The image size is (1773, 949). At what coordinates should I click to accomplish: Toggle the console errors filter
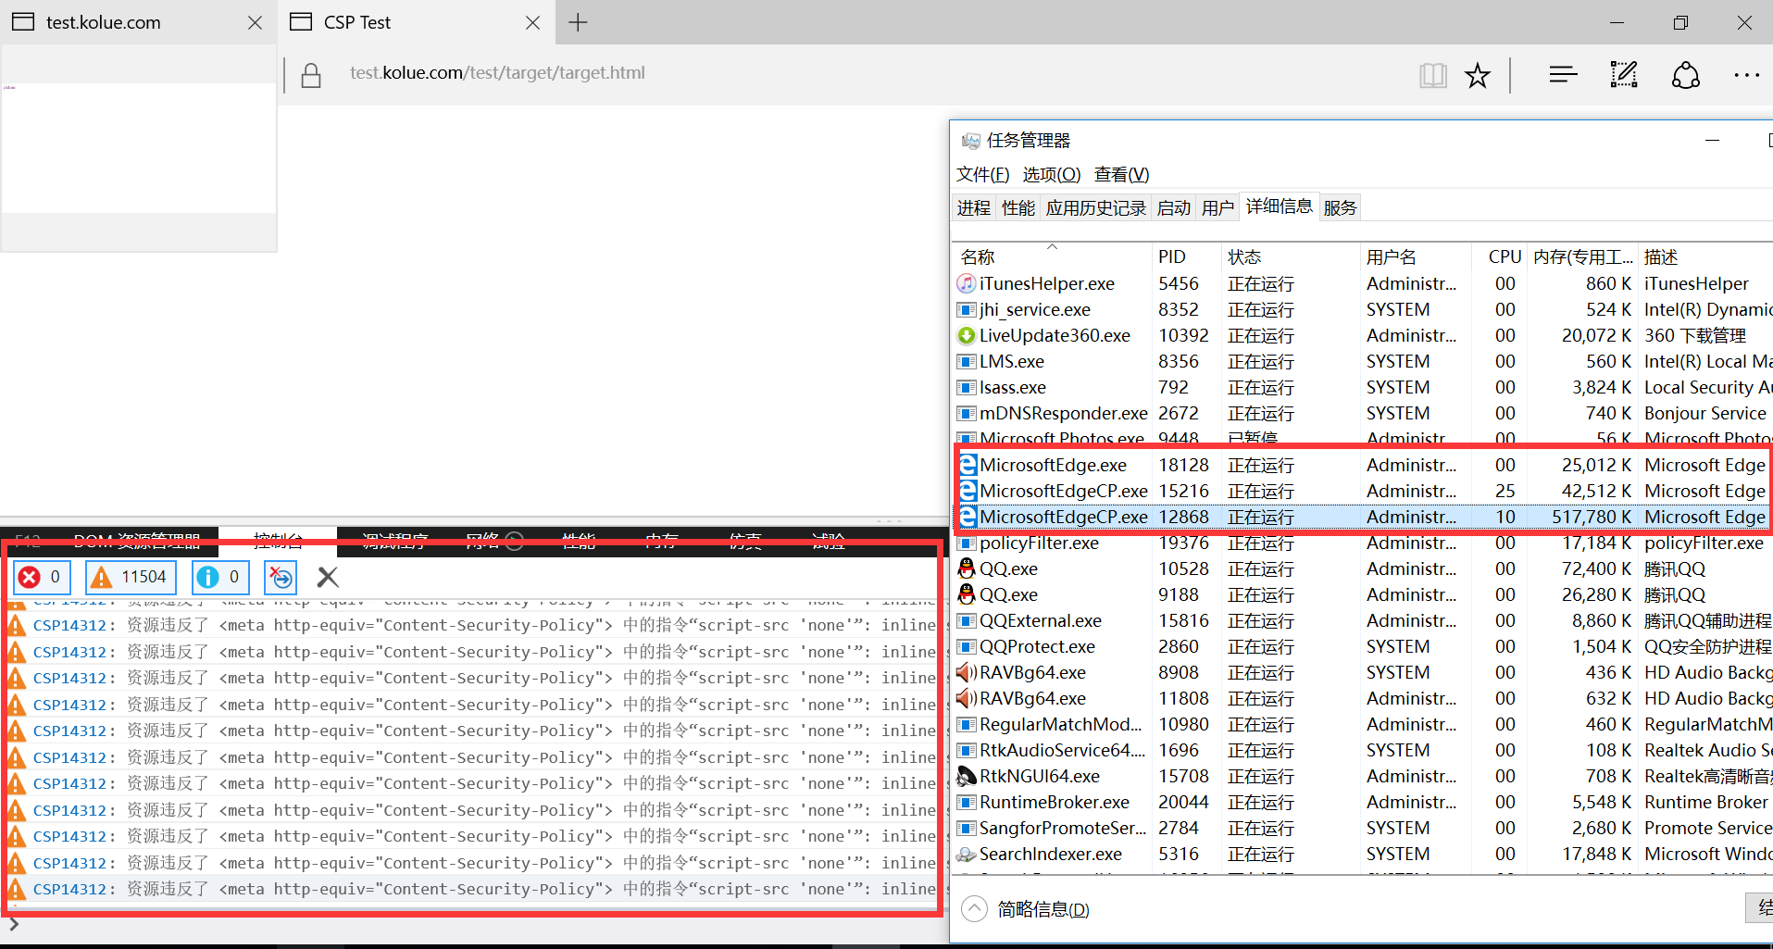pyautogui.click(x=42, y=578)
